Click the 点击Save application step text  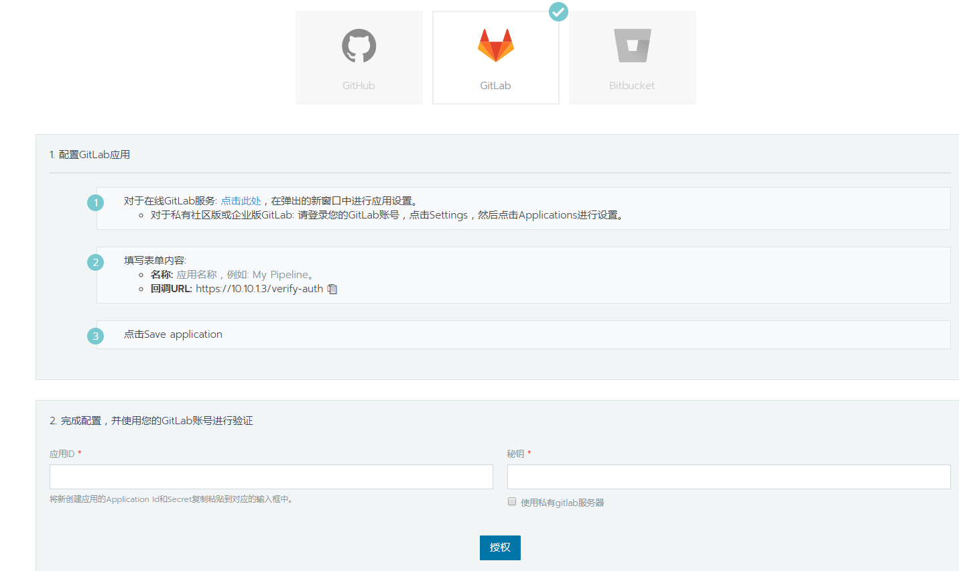tap(173, 334)
